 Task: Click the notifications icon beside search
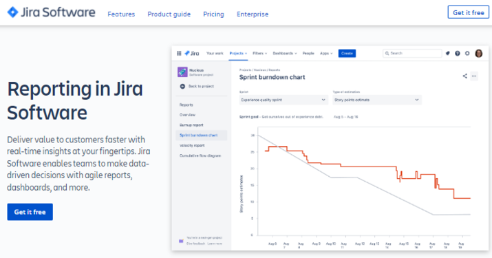click(x=448, y=54)
